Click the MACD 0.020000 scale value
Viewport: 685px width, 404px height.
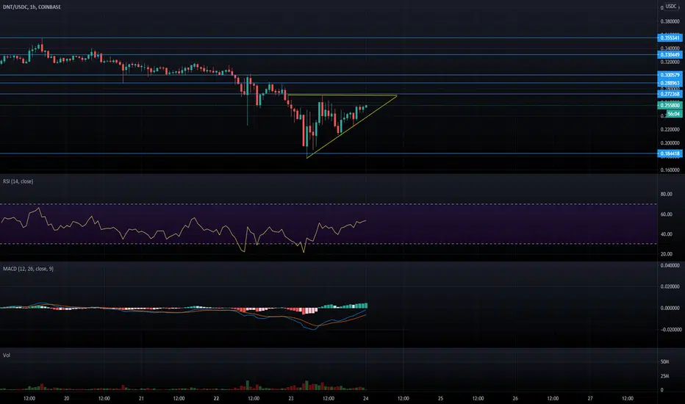(670, 286)
